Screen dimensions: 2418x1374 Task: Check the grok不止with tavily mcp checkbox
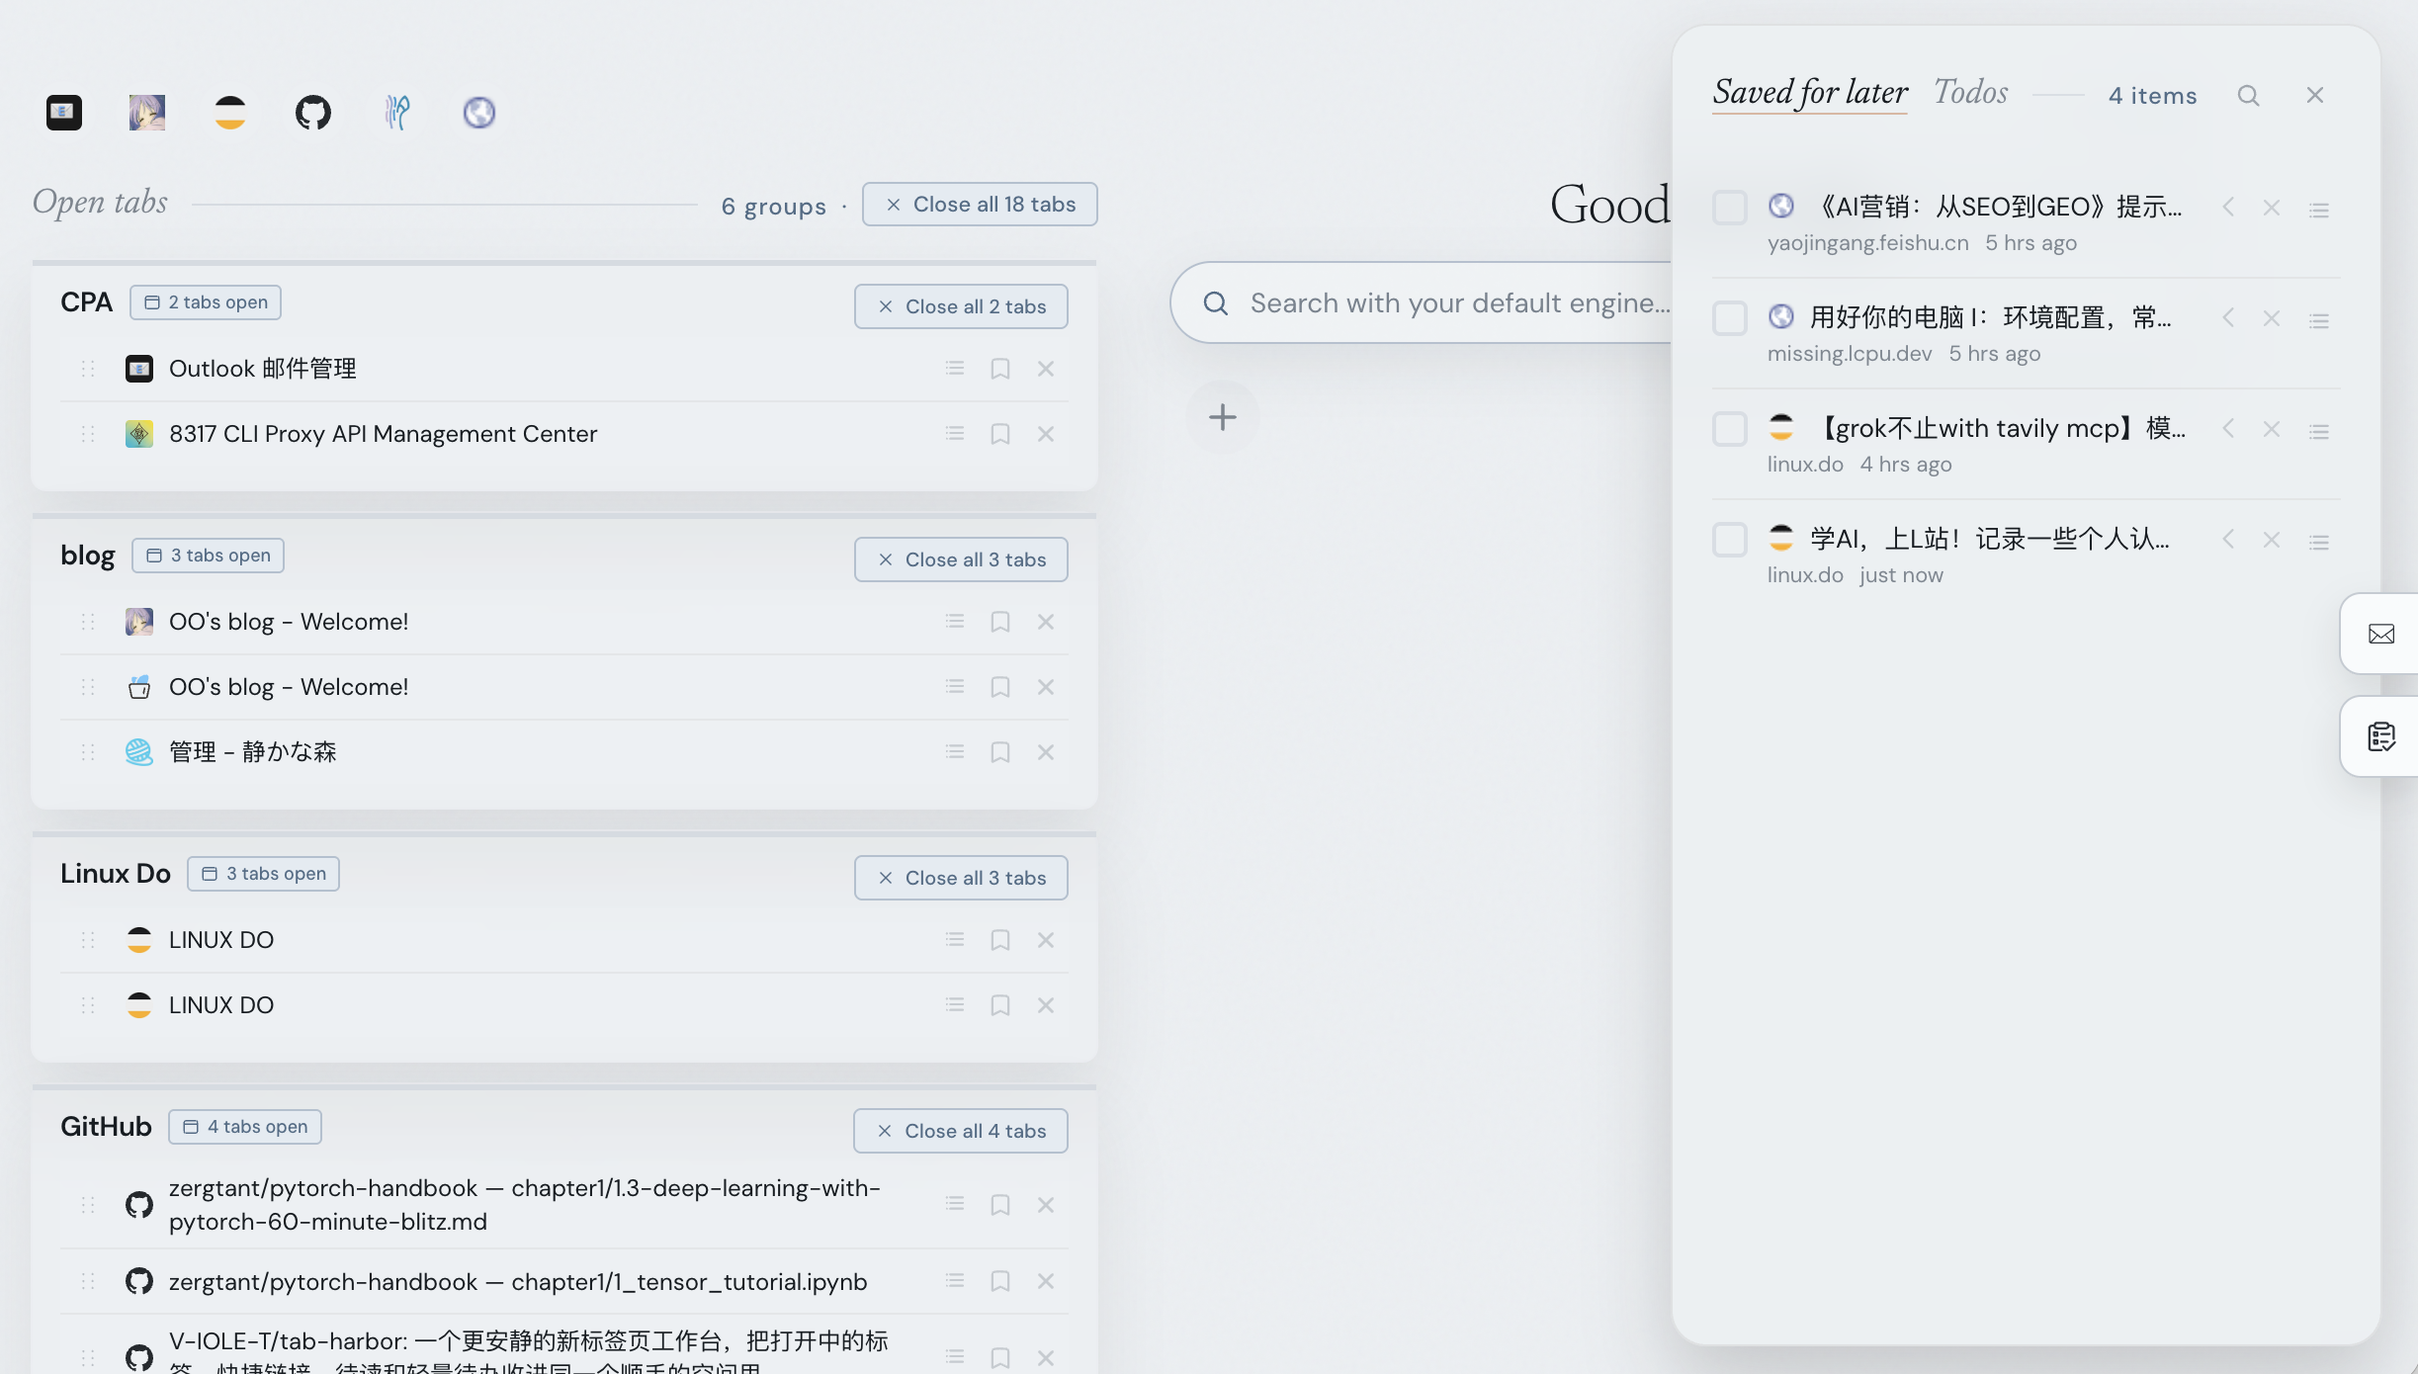pyautogui.click(x=1729, y=429)
